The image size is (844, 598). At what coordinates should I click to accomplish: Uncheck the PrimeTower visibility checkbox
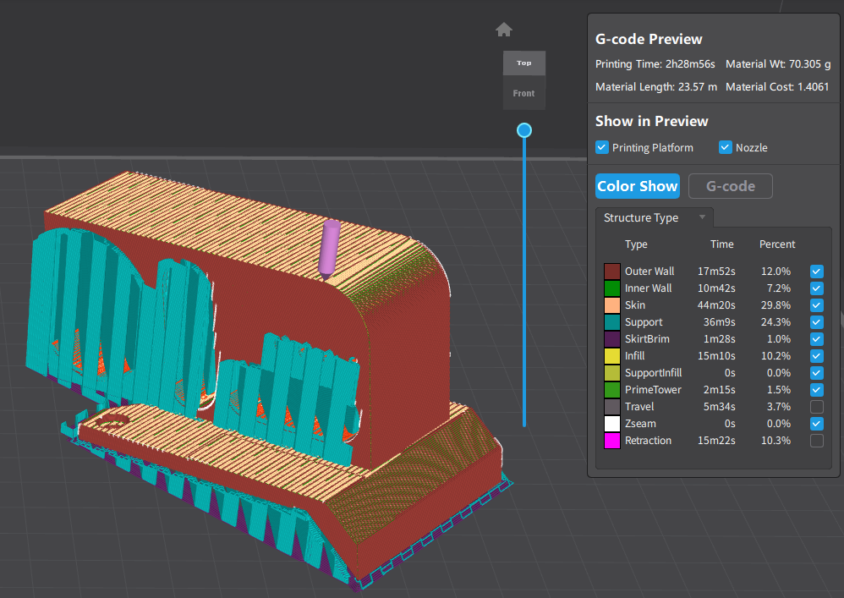point(816,390)
